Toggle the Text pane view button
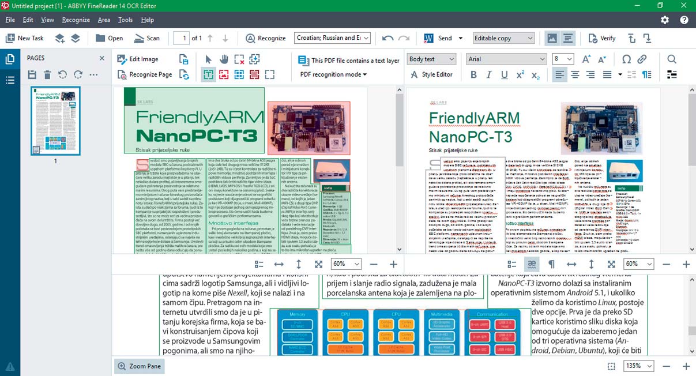The image size is (696, 376). [568, 38]
